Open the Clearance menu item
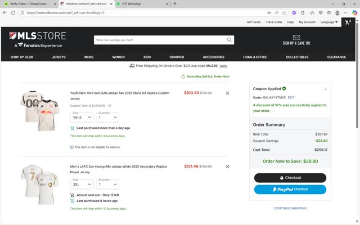 click(336, 57)
